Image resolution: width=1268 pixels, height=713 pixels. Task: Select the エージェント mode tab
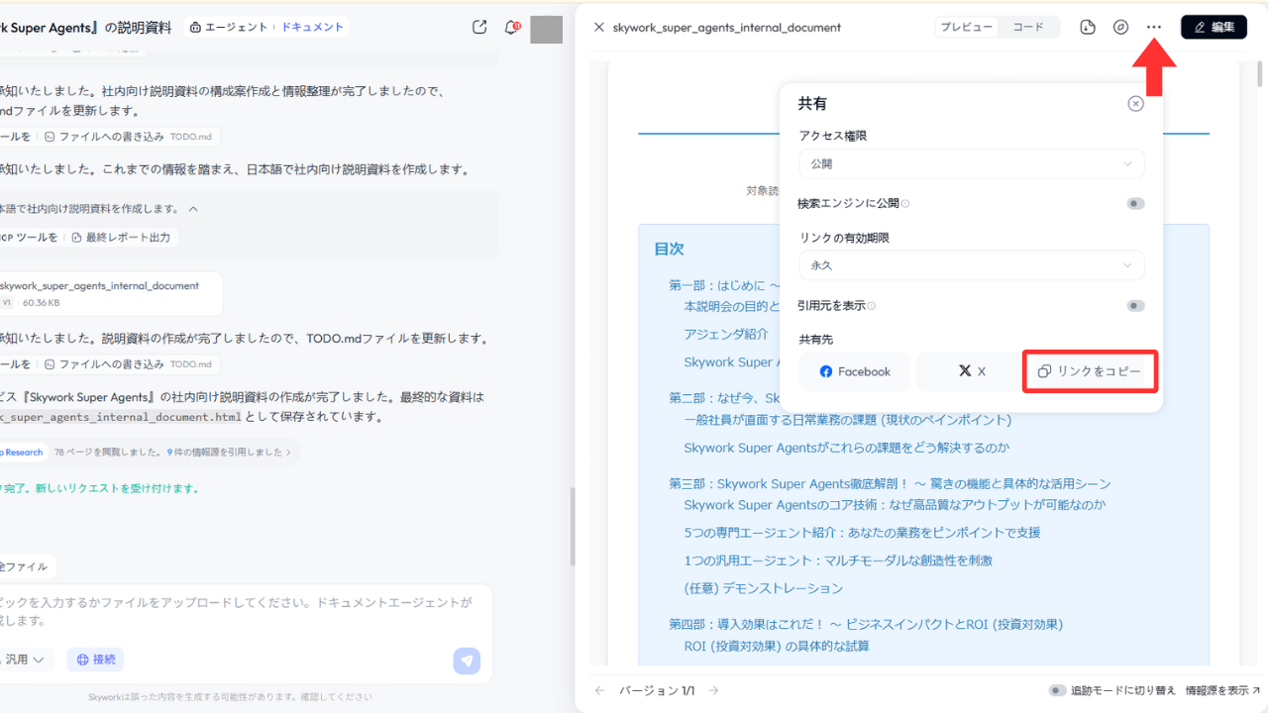[x=229, y=28]
